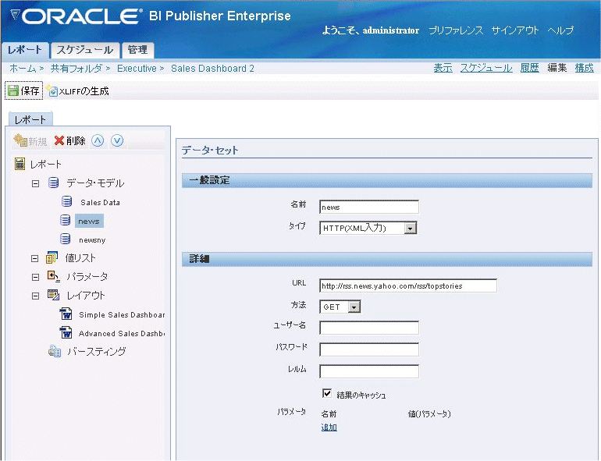Click Sales Dashboard 2 breadcrumb text

tap(213, 68)
